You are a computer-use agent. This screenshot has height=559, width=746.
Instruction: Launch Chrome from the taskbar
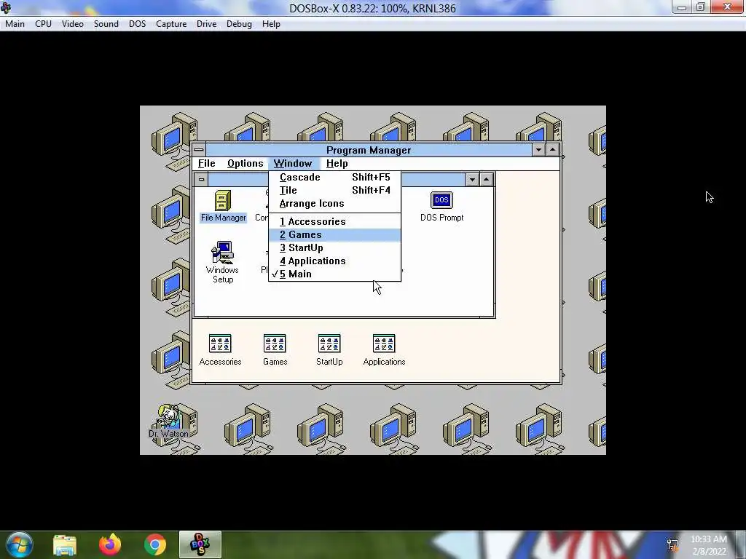[x=155, y=544]
